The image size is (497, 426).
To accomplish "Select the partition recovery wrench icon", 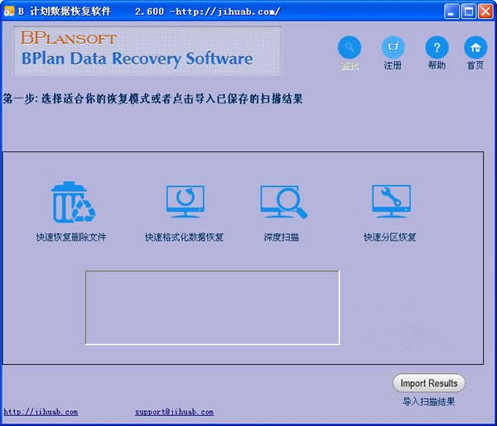I will [x=390, y=201].
